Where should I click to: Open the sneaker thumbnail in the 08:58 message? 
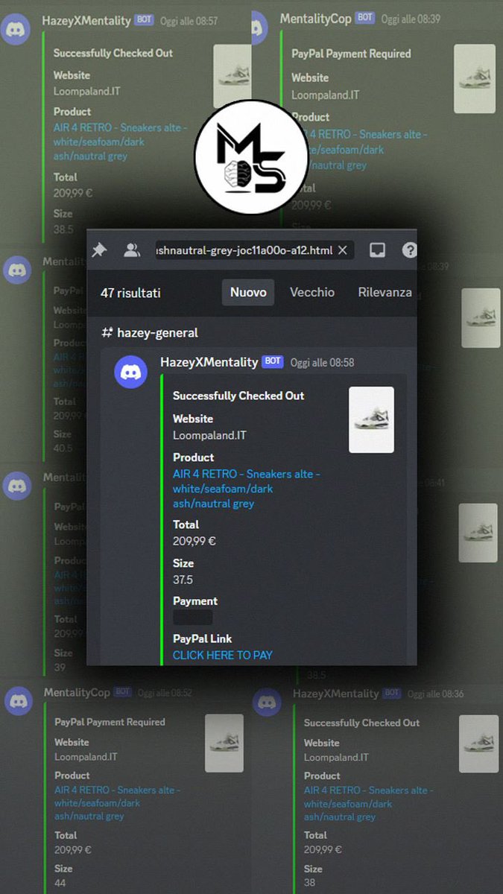click(371, 419)
